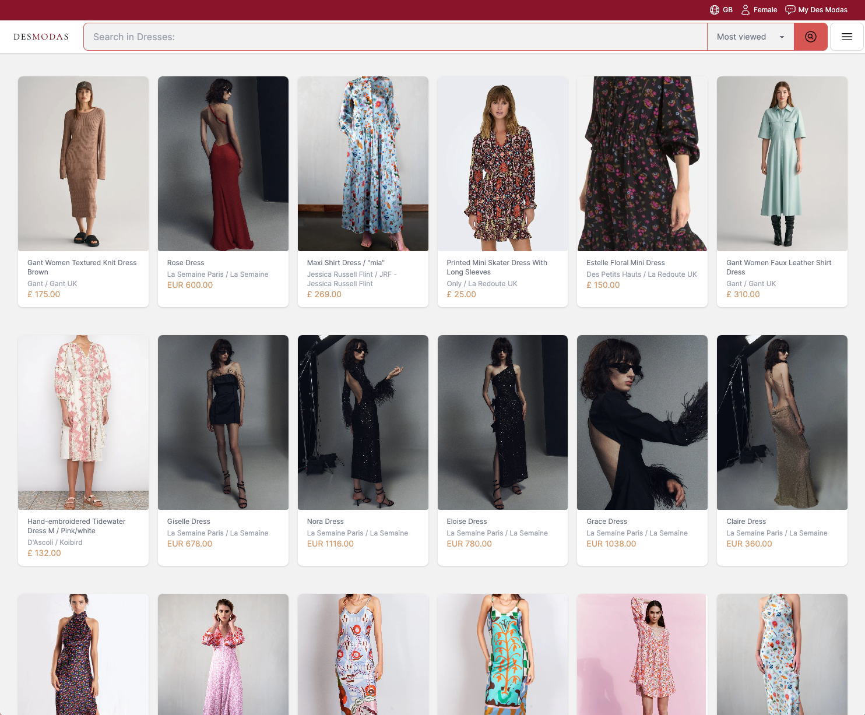Screen dimensions: 865x715
Task: Click the Rose Dress title
Action: coord(185,263)
